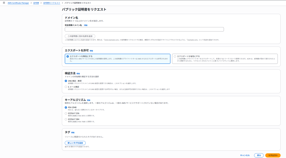Select the ECDSA P 256 key algorithm
Screen dimensions: 286x158
point(66,113)
